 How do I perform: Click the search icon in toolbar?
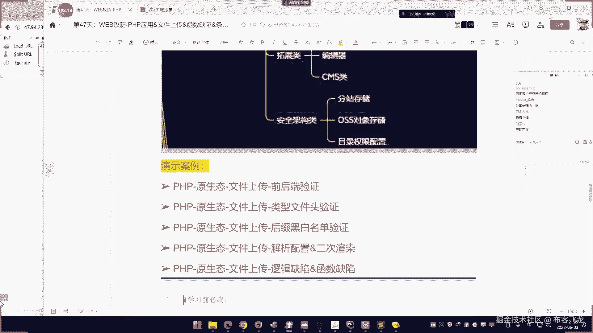tap(572, 43)
